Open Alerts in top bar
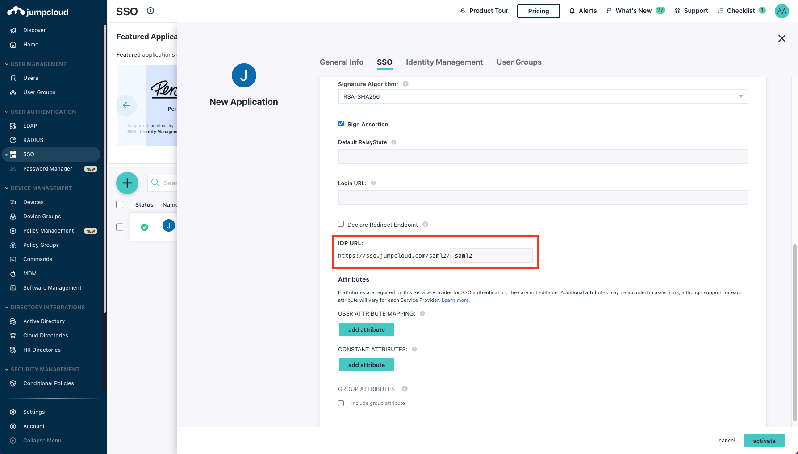Screen dimensions: 798x454 (x=583, y=11)
